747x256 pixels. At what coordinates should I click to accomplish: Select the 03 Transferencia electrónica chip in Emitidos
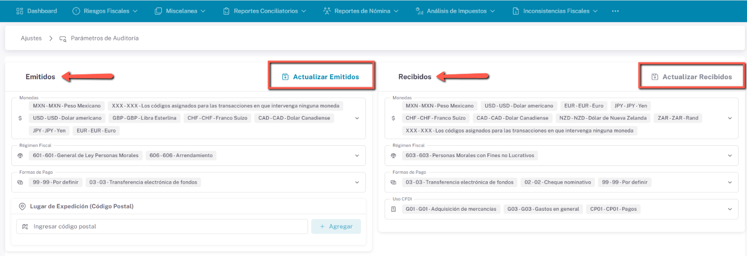pyautogui.click(x=143, y=182)
